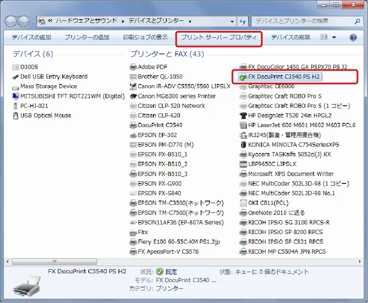Select EPSON PX-G900 printer
Viewport: 368px width, 303px height.
click(156, 183)
